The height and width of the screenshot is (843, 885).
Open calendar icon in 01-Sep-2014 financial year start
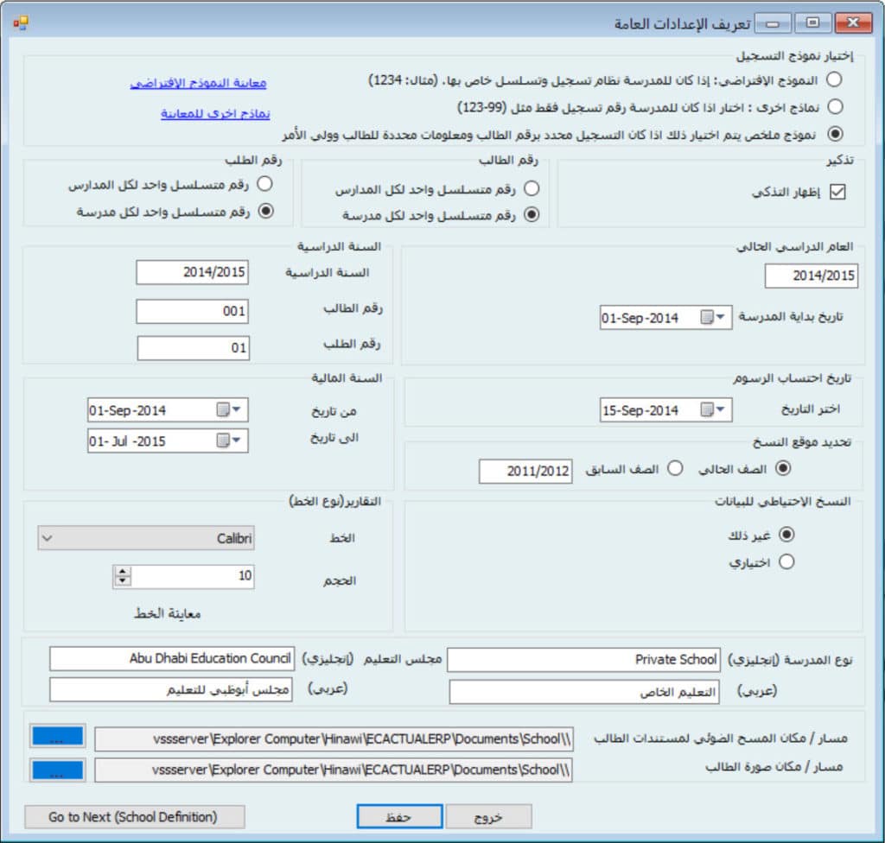(x=223, y=410)
